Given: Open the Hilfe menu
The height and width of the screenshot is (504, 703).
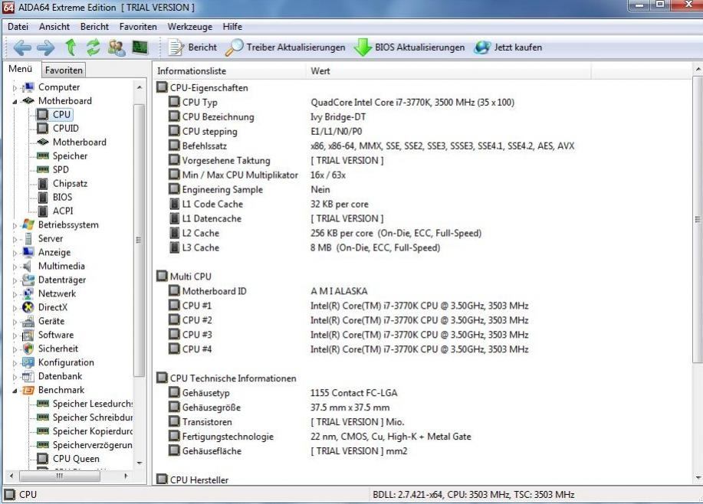Looking at the screenshot, I should click(x=233, y=27).
